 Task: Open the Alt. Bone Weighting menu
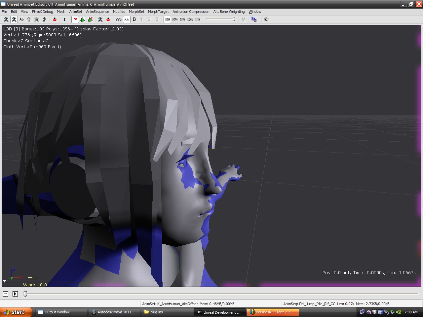[229, 12]
